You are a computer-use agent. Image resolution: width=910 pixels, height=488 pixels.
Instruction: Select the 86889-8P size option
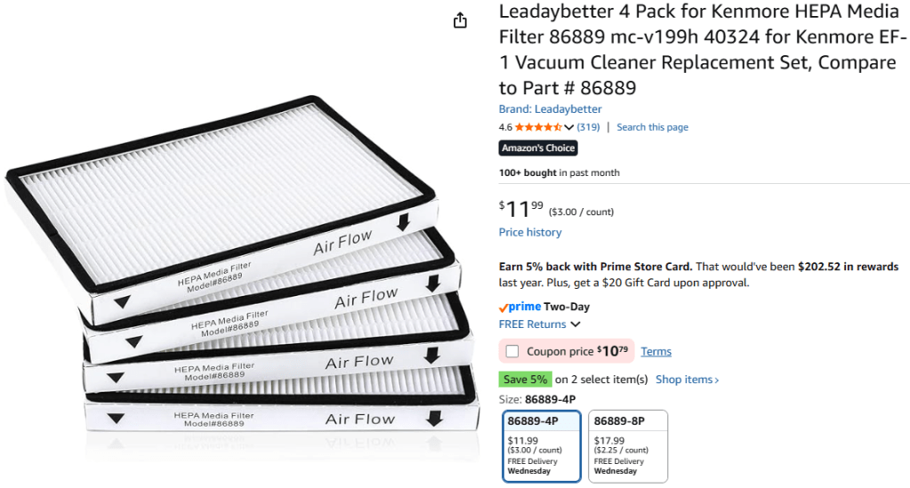627,445
